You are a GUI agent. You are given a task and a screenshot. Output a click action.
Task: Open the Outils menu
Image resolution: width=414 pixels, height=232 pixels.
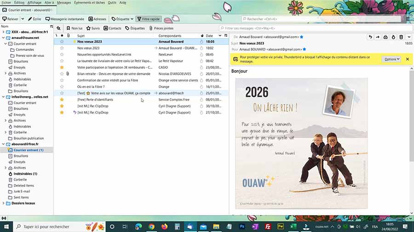(112, 3)
